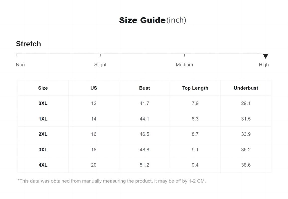Select the 2XL size row label
Screen dimensions: 288x199
43,134
